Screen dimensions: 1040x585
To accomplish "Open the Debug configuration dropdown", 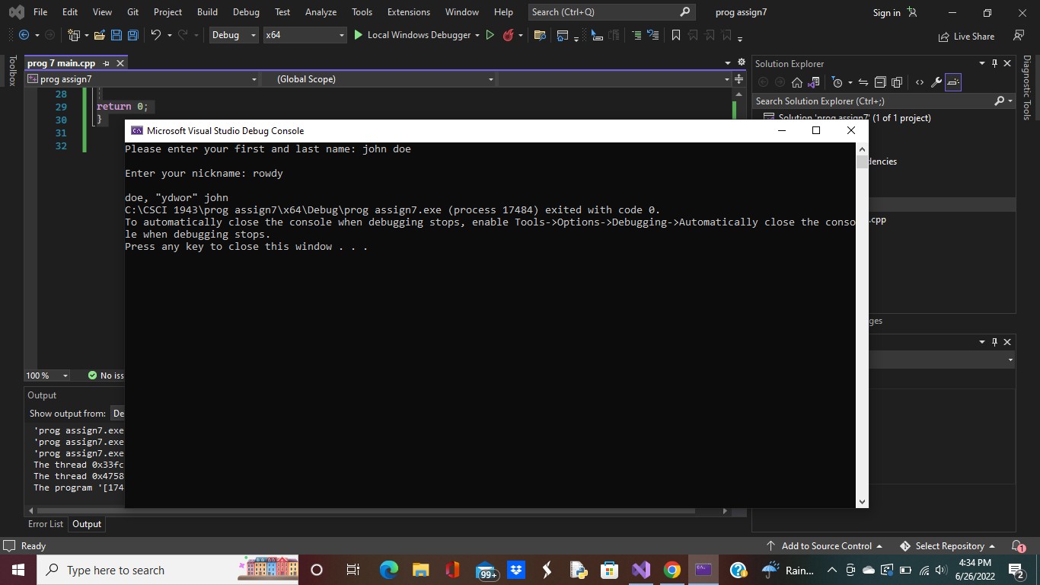I will coord(233,35).
